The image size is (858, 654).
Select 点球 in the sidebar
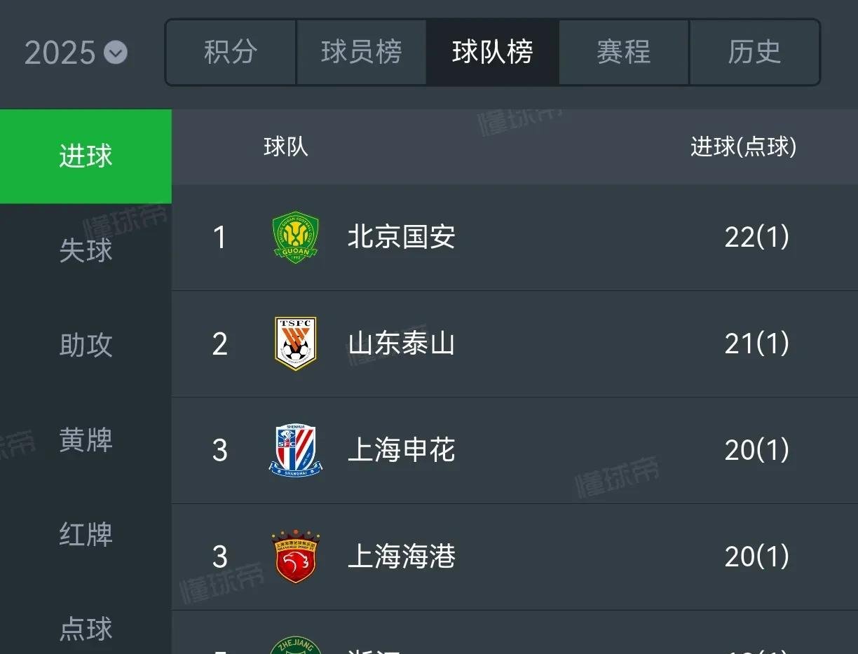(86, 629)
